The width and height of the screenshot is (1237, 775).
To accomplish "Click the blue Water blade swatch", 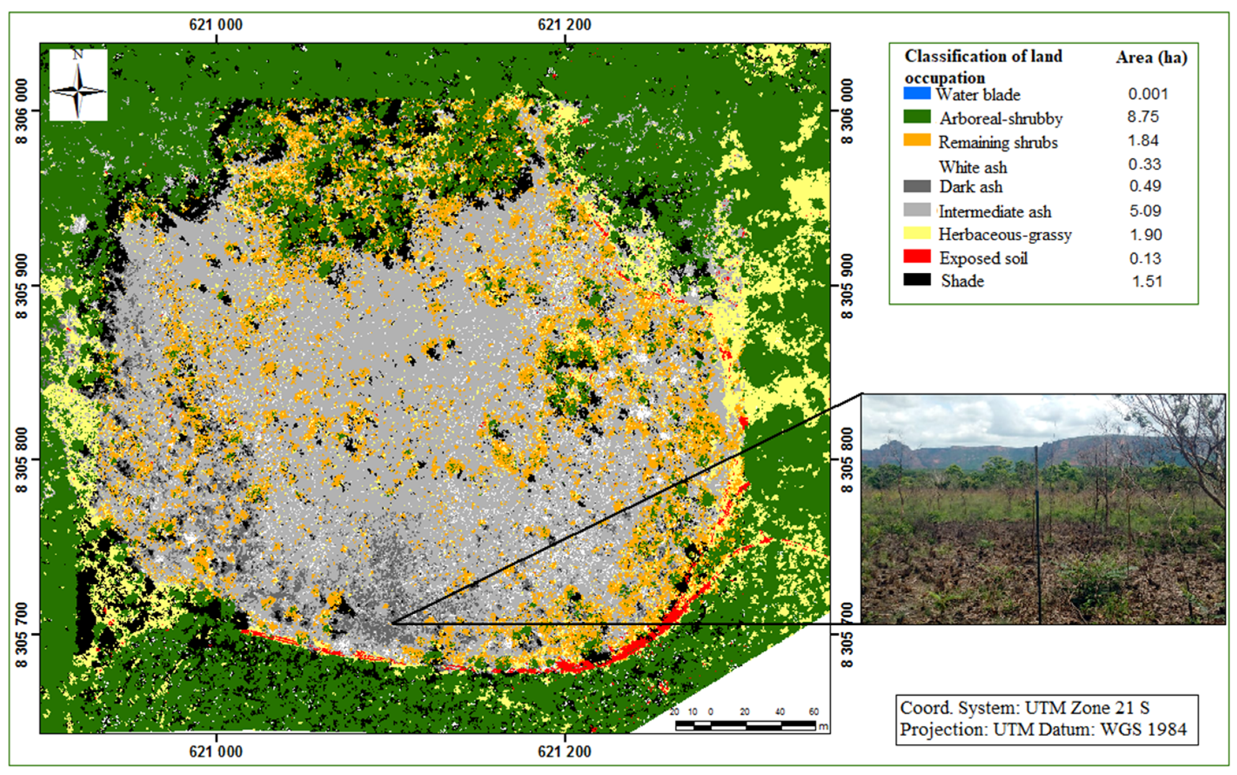I will pos(917,94).
